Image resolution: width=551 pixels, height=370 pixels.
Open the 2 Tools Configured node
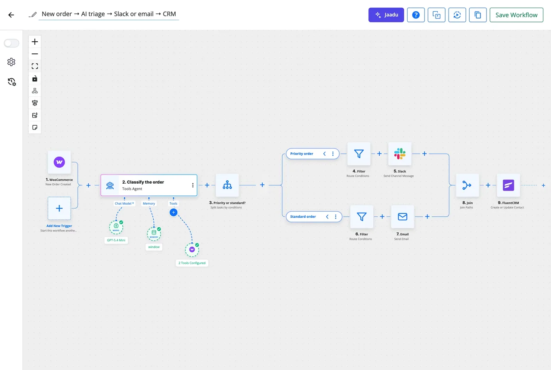[x=192, y=250]
